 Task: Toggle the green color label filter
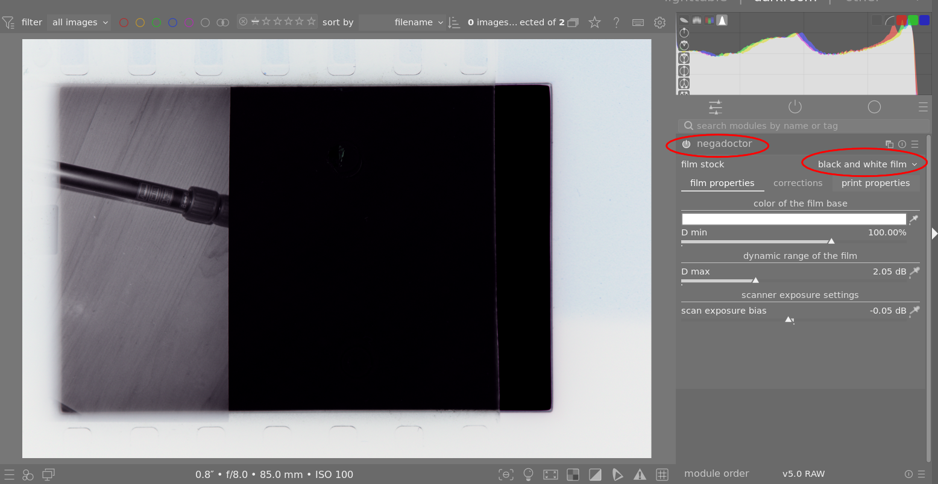157,22
